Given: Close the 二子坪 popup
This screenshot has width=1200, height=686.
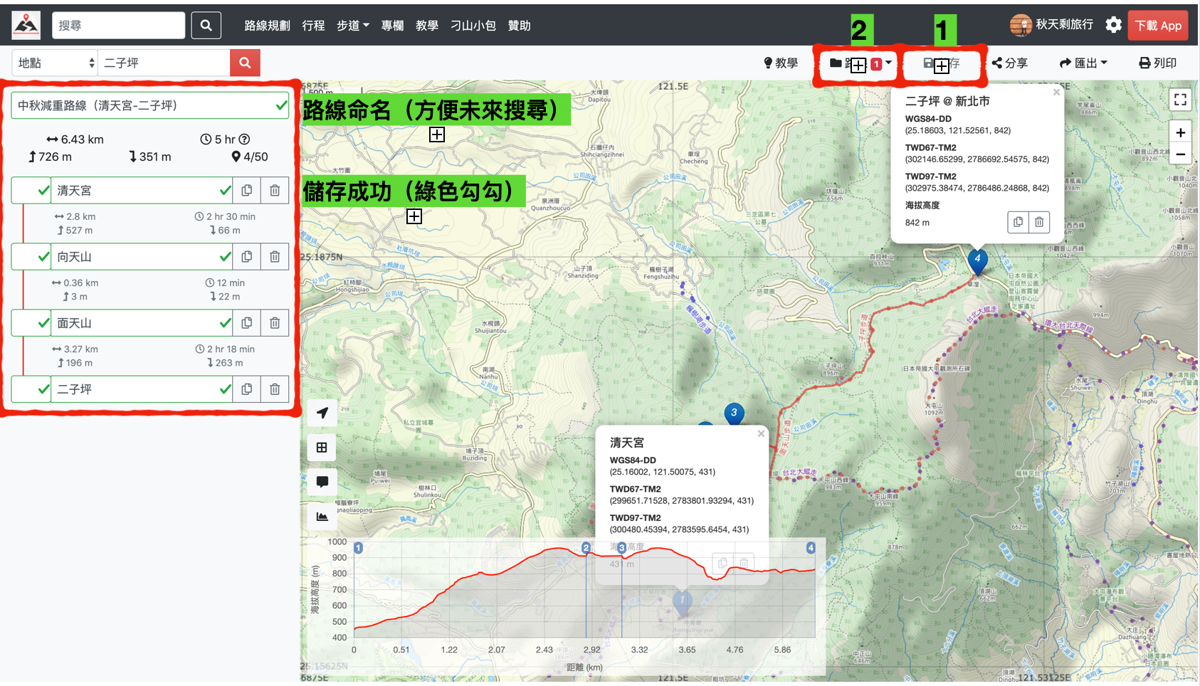Looking at the screenshot, I should 1056,93.
